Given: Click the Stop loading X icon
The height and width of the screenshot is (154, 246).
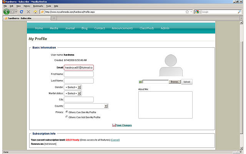Looking at the screenshot, I should point(28,12).
